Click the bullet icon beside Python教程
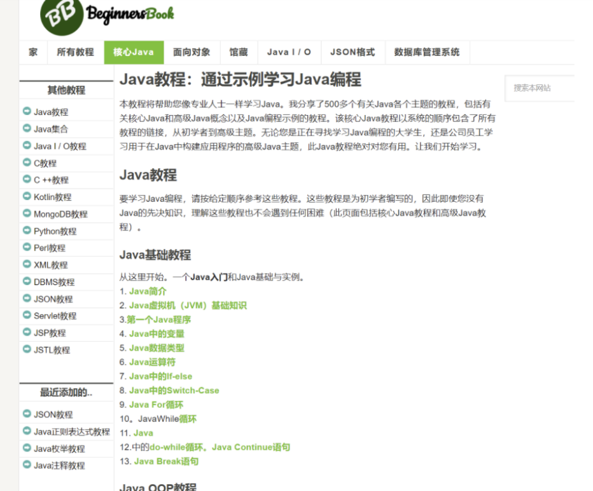Image resolution: width=593 pixels, height=491 pixels. [x=27, y=230]
